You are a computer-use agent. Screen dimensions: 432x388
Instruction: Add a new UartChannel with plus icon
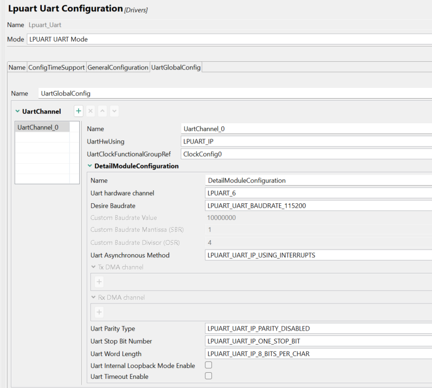79,111
